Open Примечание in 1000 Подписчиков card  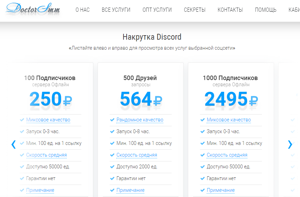coord(221,190)
